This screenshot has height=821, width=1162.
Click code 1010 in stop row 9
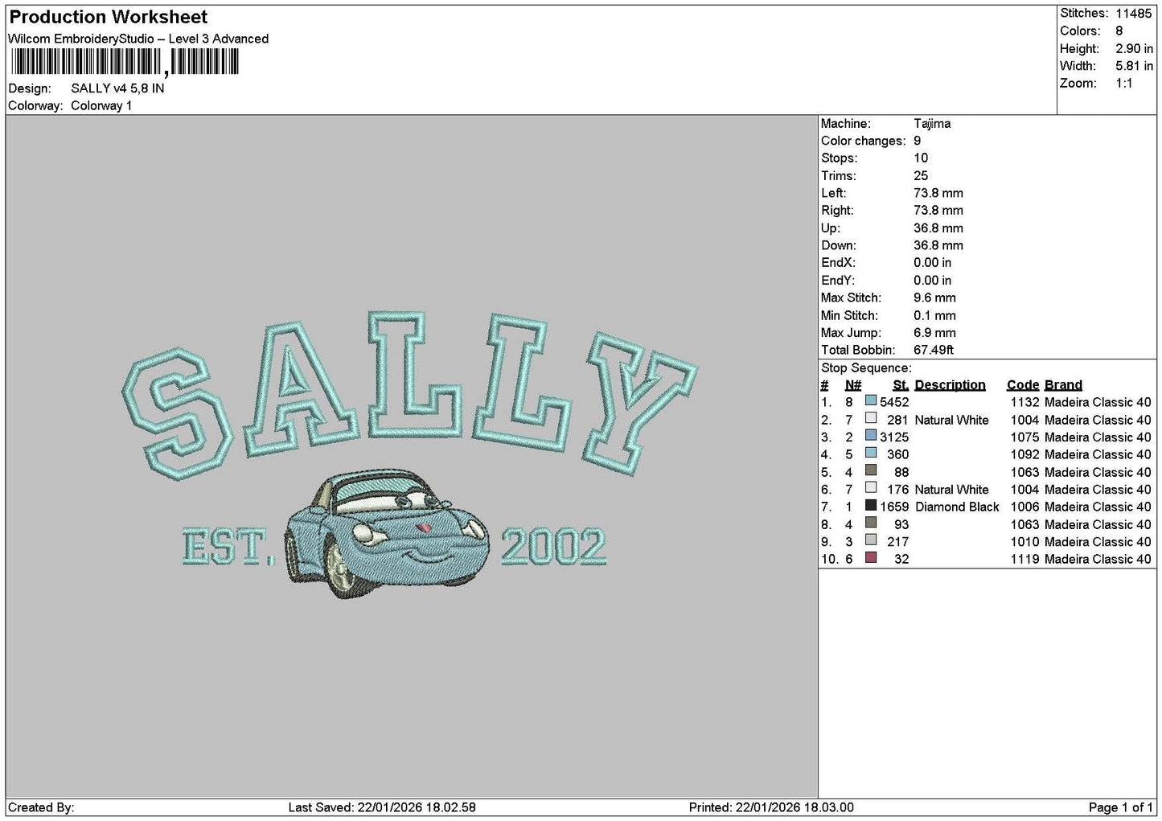pyautogui.click(x=1024, y=542)
